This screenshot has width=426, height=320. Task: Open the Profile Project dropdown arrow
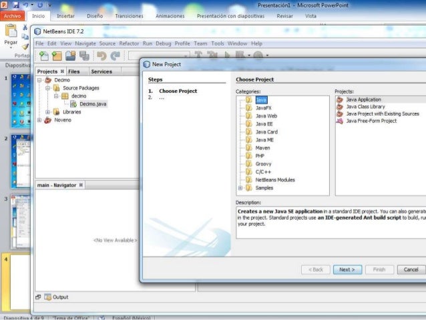pyautogui.click(x=267, y=55)
